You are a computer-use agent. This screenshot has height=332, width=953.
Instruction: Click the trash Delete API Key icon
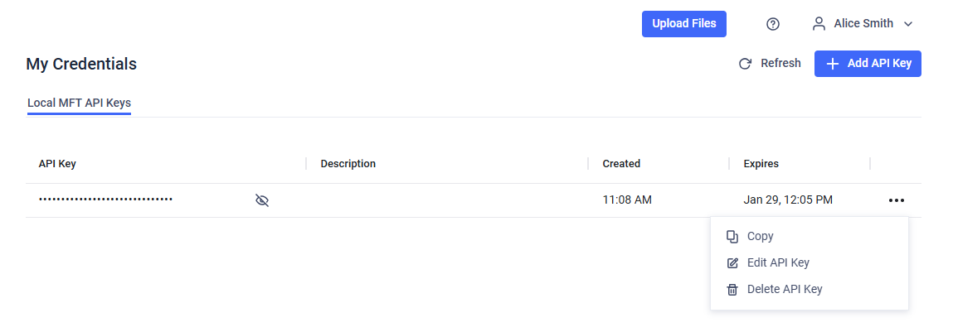click(x=732, y=290)
